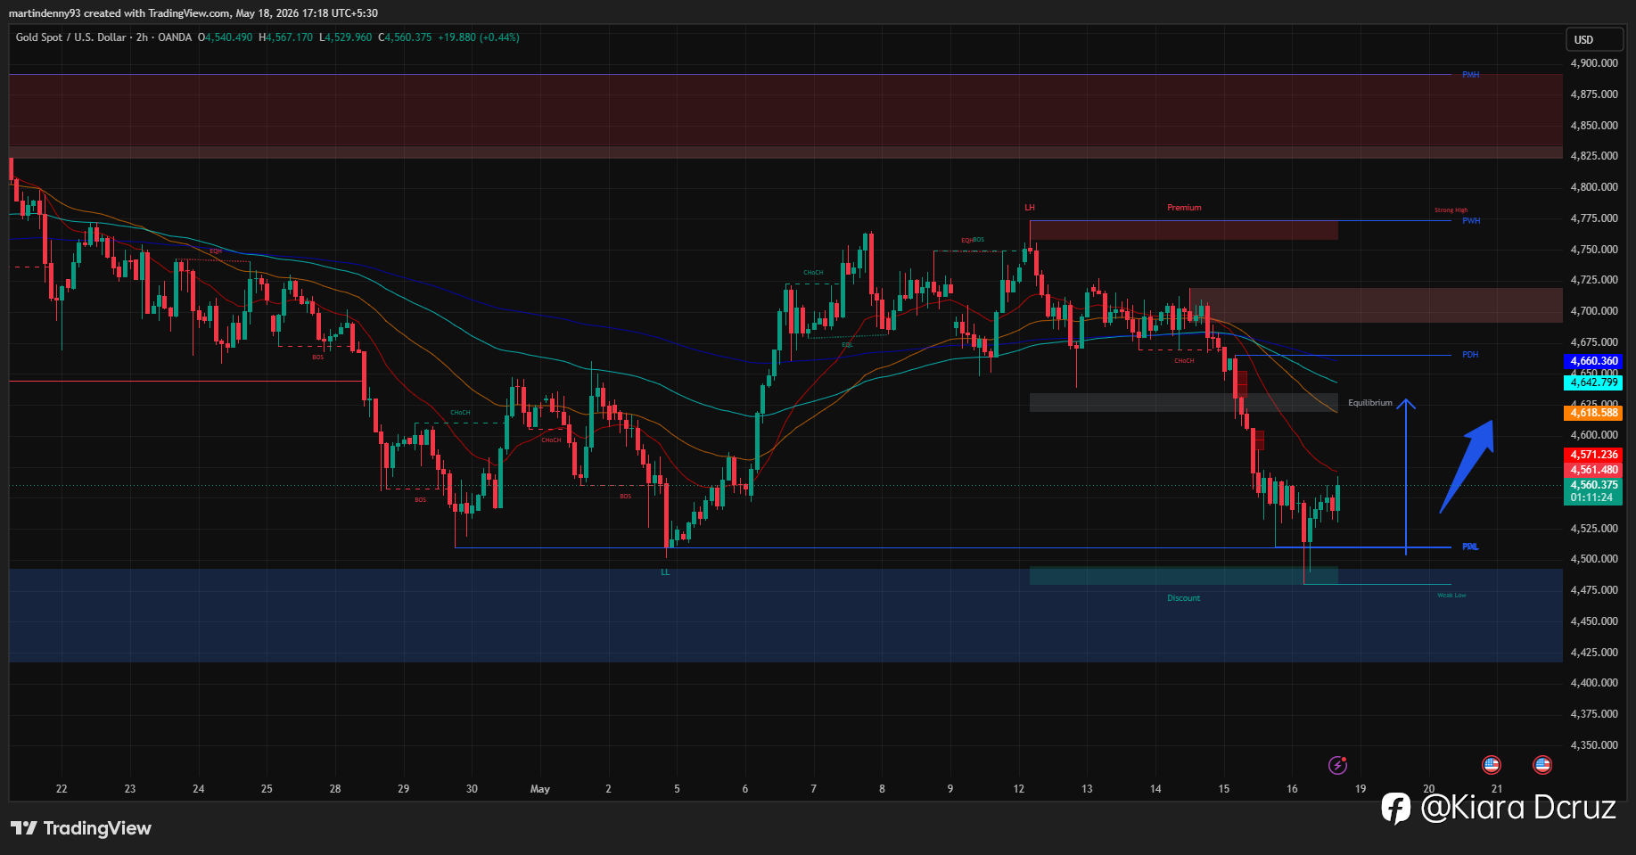Click the current price 4,560.375 countdown label
Screen dimensions: 1636x855
tap(1594, 491)
